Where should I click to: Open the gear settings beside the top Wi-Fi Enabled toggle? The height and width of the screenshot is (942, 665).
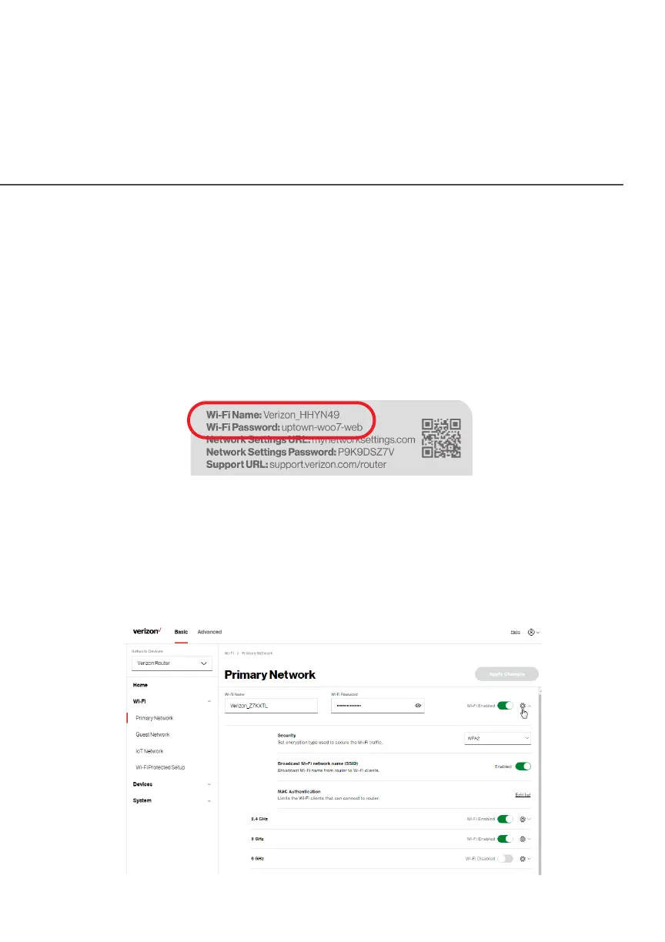[523, 705]
